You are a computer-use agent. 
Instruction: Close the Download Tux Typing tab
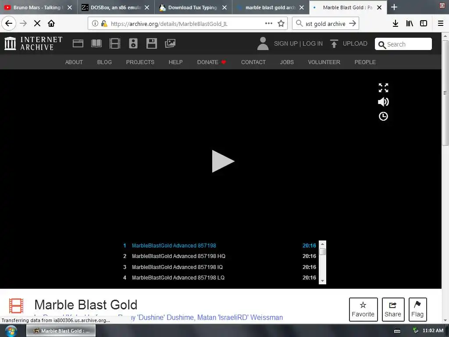(x=224, y=7)
